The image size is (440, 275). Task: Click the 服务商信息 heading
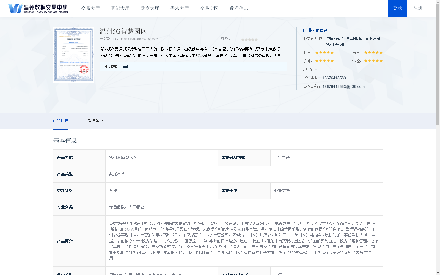tap(318, 30)
